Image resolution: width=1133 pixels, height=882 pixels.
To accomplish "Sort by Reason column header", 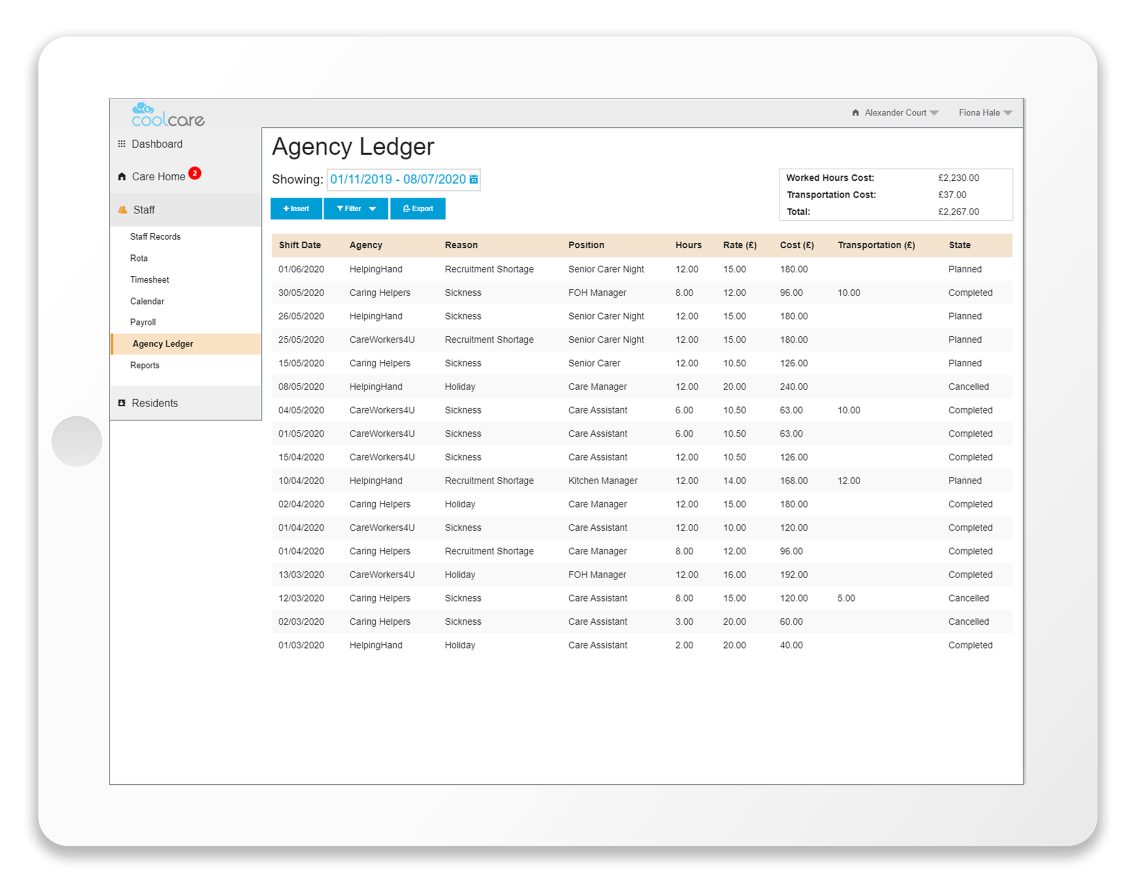I will (x=461, y=245).
